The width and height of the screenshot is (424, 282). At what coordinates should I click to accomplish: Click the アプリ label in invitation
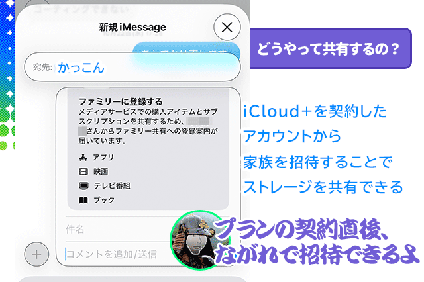pyautogui.click(x=103, y=157)
